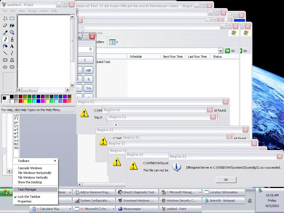Open the View menu in Paint

[22, 11]
